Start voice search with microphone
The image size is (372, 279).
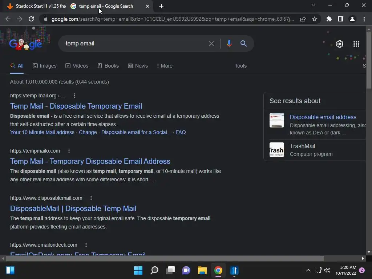[229, 44]
